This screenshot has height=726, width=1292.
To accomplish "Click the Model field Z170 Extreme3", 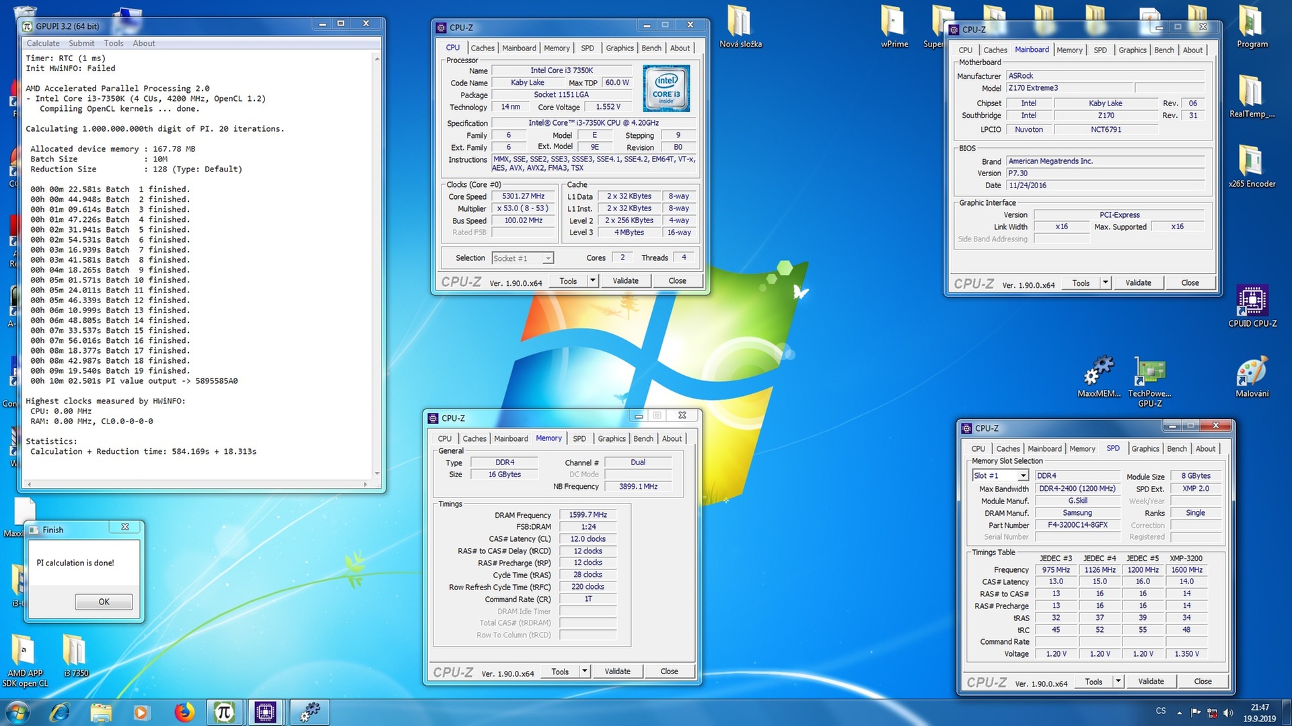I will [x=1071, y=88].
